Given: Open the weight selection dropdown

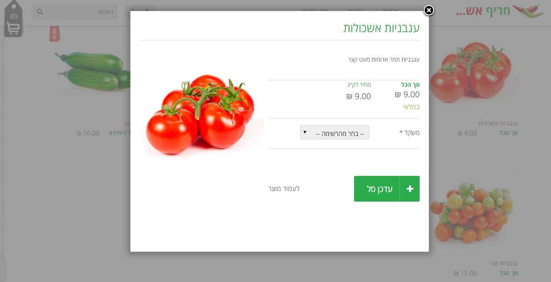Looking at the screenshot, I should coord(335,132).
